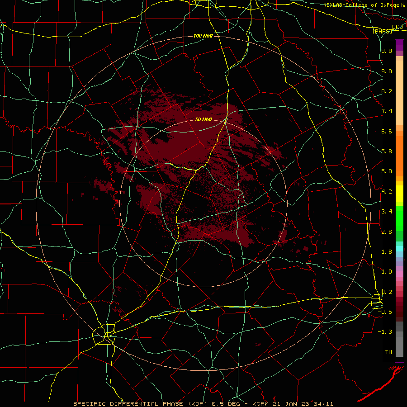Image resolution: width=407 pixels, height=407 pixels.
Task: Select the purple band atop the color bar
Action: tap(399, 45)
